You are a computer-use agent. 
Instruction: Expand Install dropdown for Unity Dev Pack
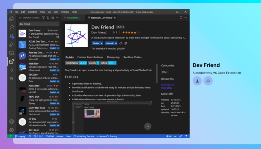tap(58, 114)
